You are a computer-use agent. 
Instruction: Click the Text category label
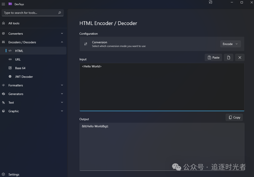point(11,103)
